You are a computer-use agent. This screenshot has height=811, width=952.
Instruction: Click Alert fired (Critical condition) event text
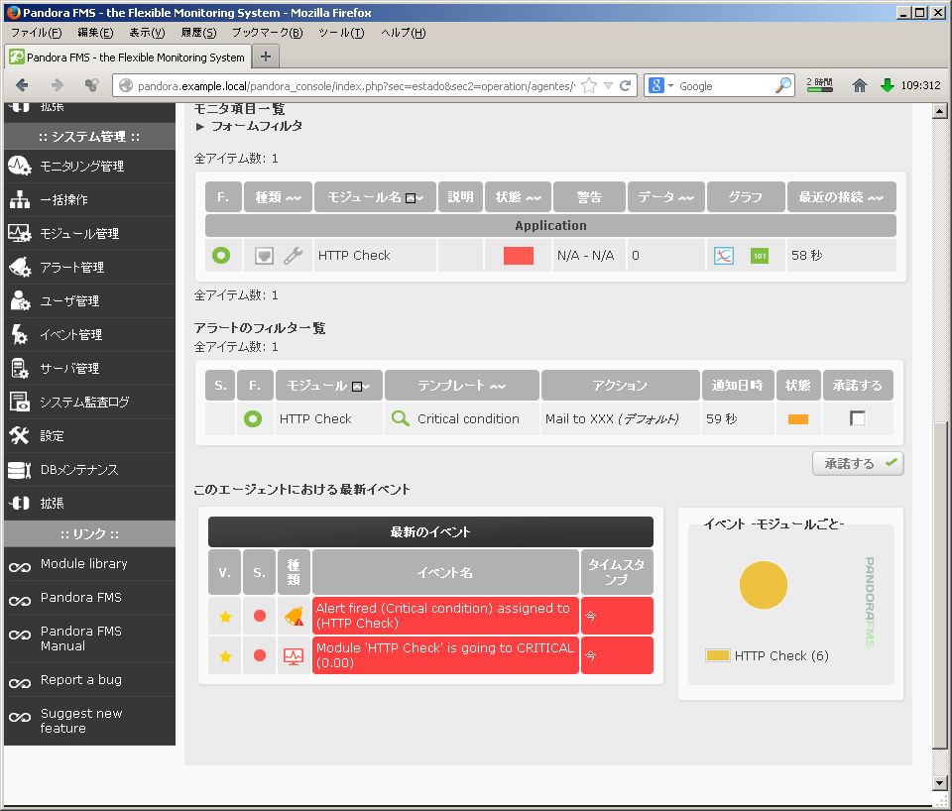[x=442, y=616]
